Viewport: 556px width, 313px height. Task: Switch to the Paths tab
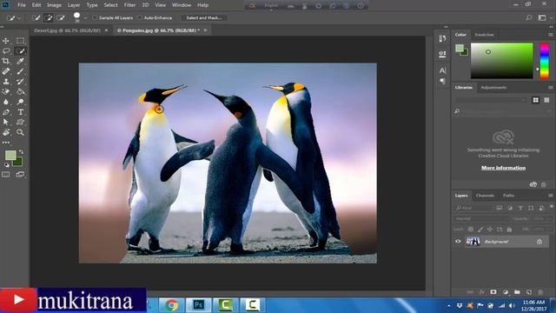pos(508,196)
